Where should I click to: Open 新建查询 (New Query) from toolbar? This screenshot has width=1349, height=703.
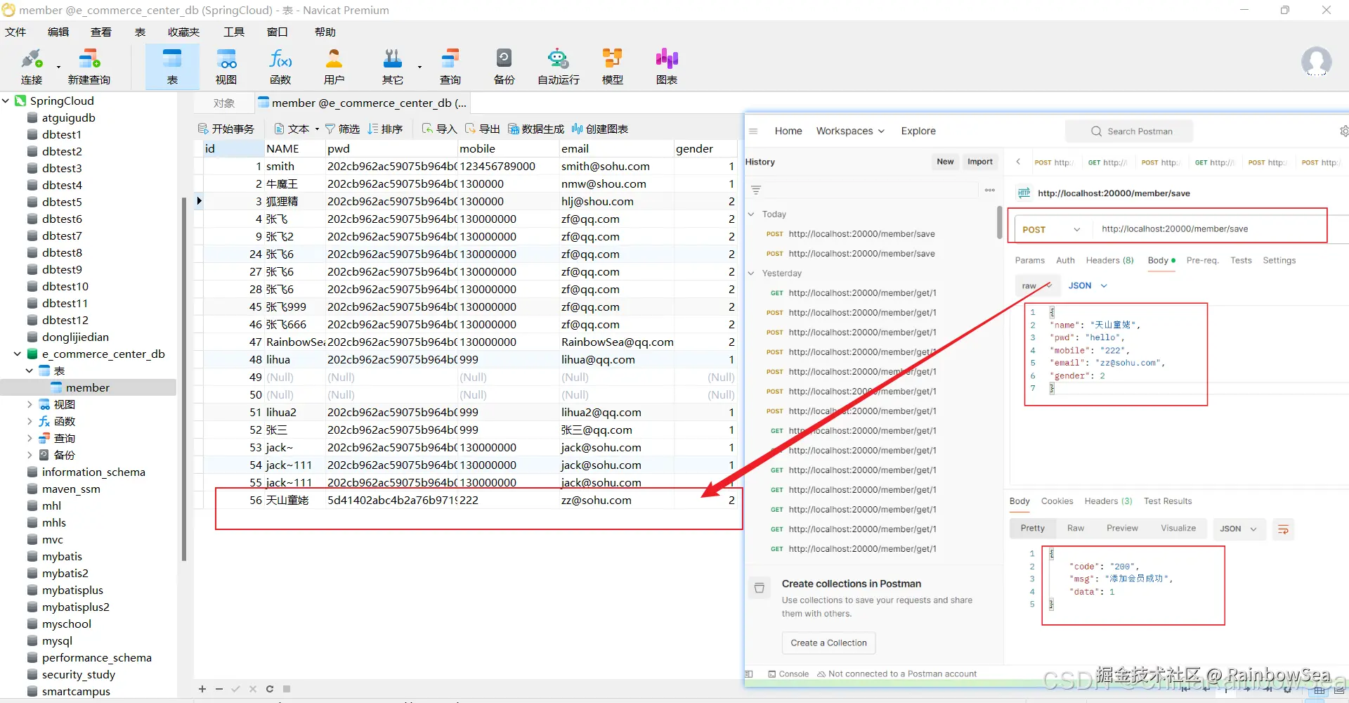click(89, 66)
